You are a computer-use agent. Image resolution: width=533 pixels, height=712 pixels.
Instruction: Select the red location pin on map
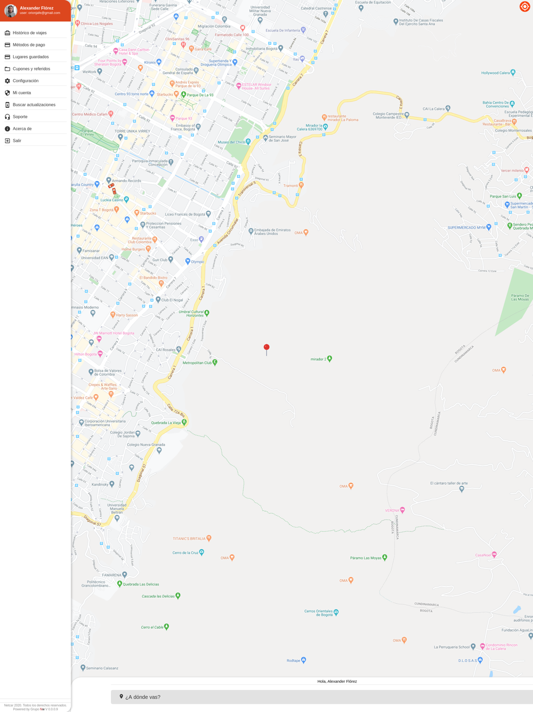266,350
